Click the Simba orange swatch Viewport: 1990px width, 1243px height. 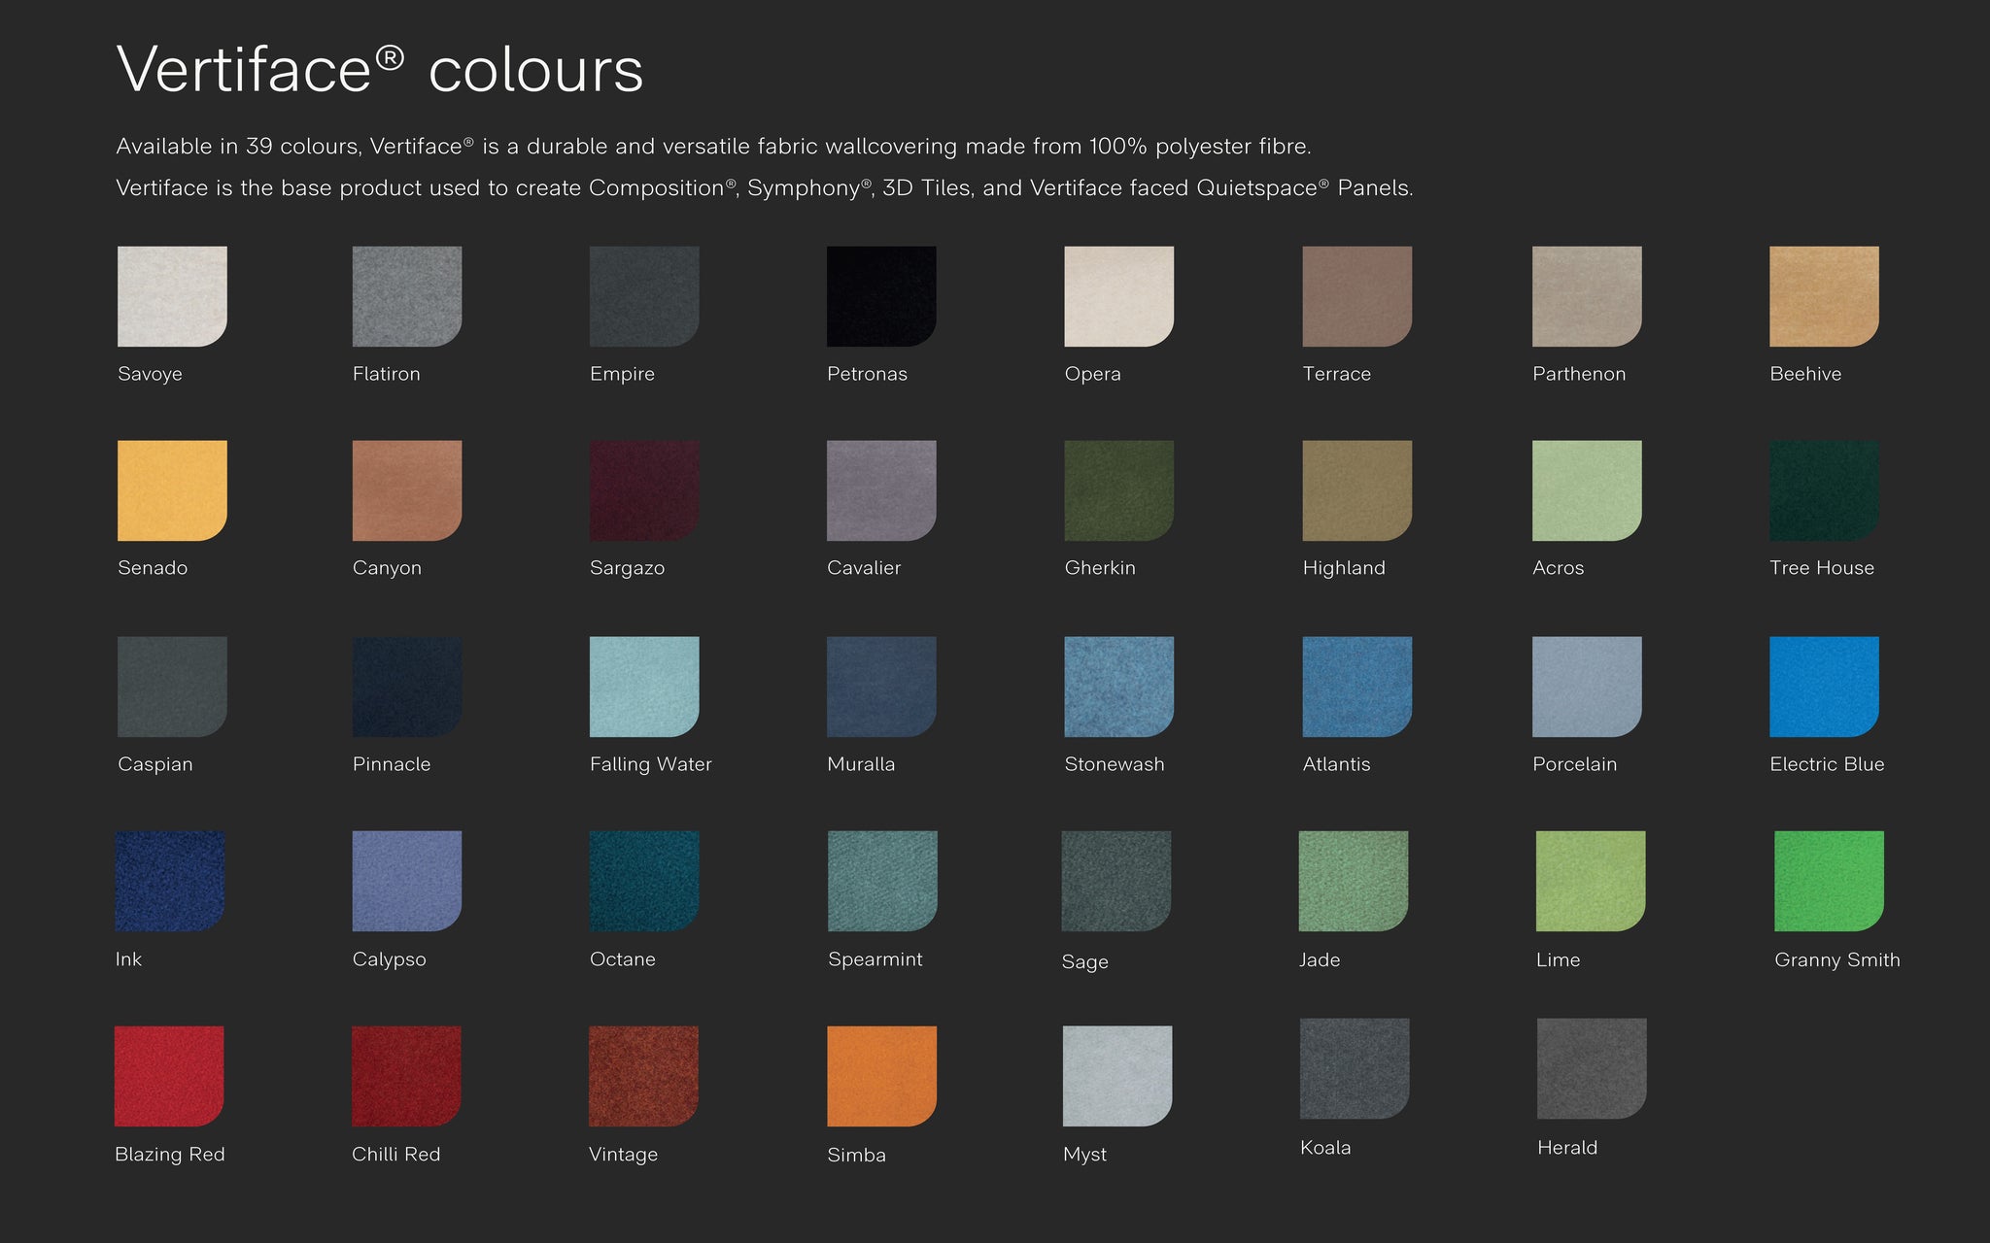pos(881,1076)
